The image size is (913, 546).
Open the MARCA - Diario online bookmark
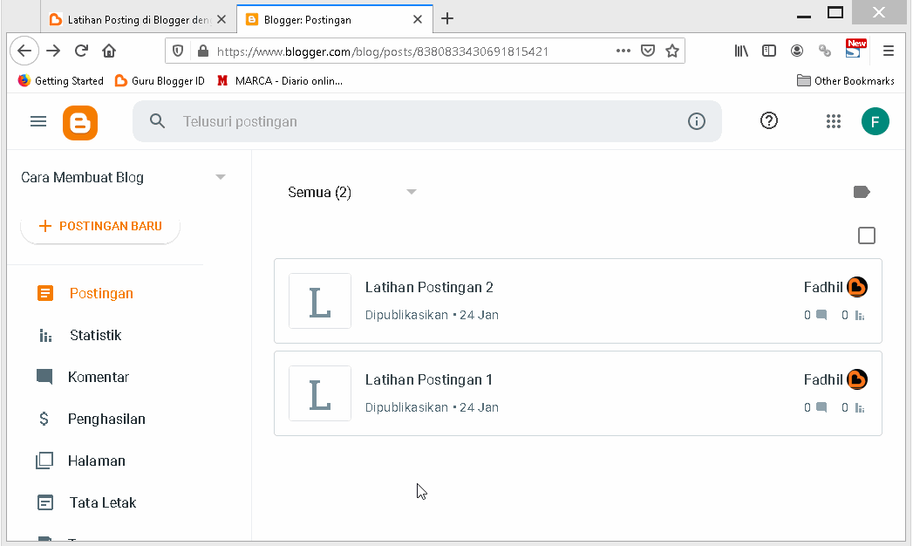(x=280, y=80)
